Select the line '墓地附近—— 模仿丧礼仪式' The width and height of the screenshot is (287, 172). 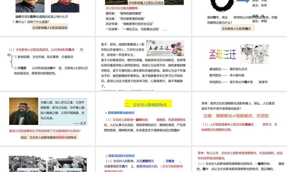point(228,69)
